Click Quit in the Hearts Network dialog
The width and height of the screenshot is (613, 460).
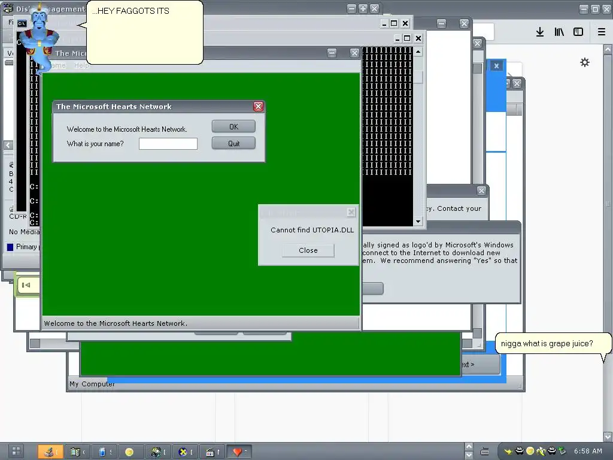pyautogui.click(x=233, y=143)
